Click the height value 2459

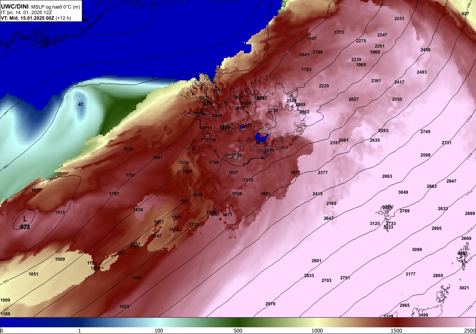[425, 50]
